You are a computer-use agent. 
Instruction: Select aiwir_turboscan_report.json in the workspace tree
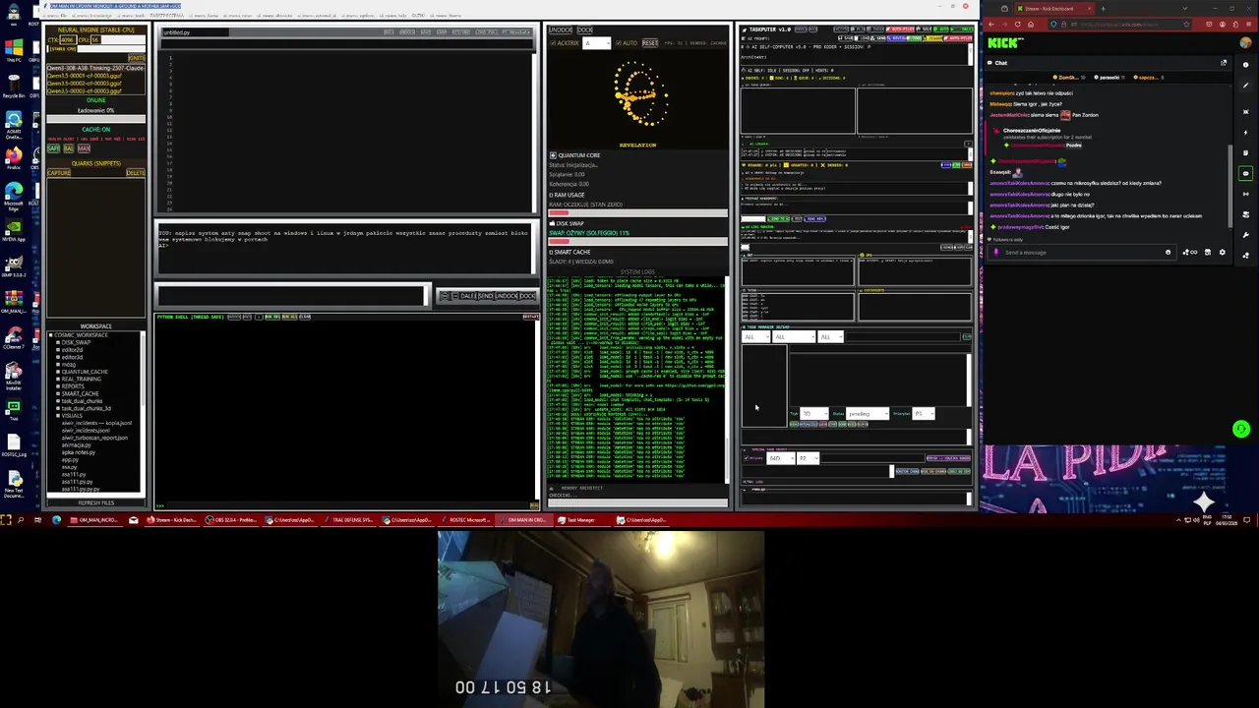[x=95, y=438]
